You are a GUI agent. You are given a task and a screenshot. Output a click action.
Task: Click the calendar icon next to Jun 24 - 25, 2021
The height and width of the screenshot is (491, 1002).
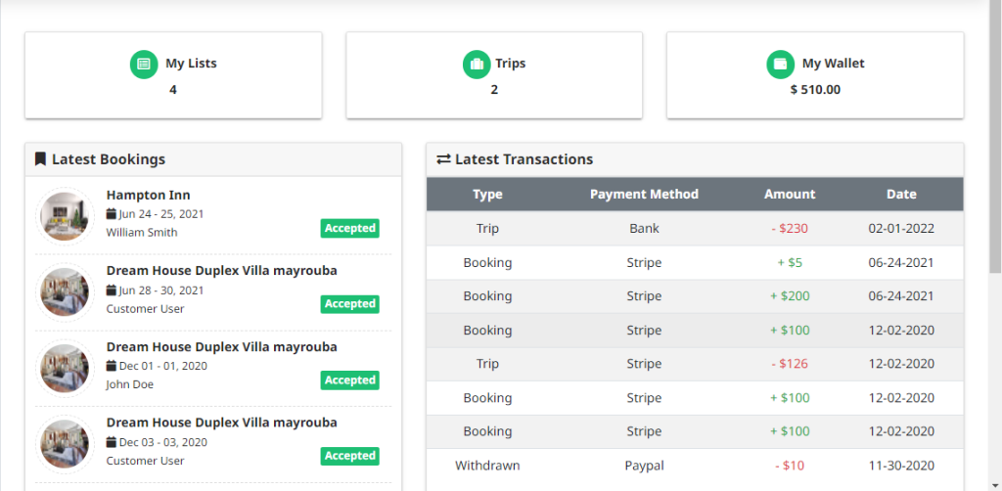(112, 214)
